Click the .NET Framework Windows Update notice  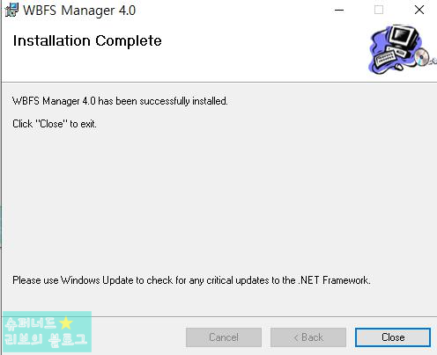pyautogui.click(x=191, y=280)
